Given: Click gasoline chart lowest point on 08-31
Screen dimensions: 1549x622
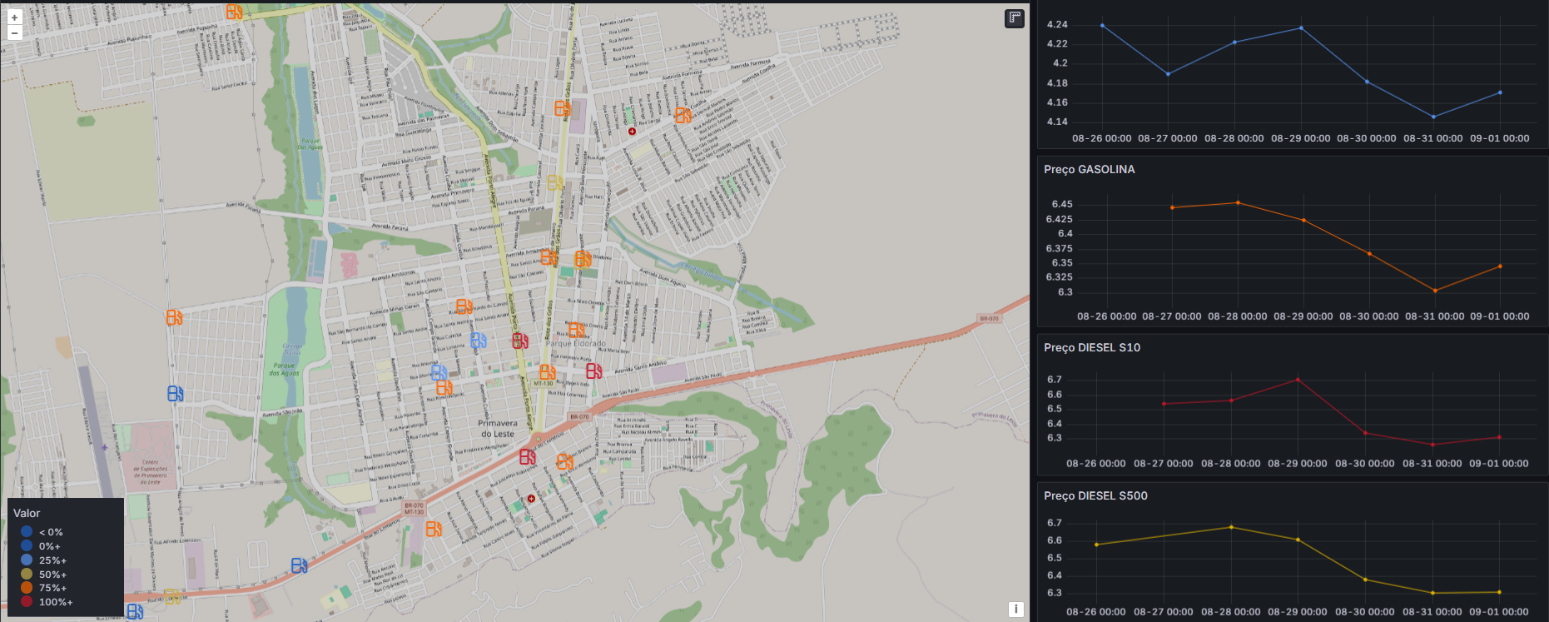Looking at the screenshot, I should pos(1435,291).
